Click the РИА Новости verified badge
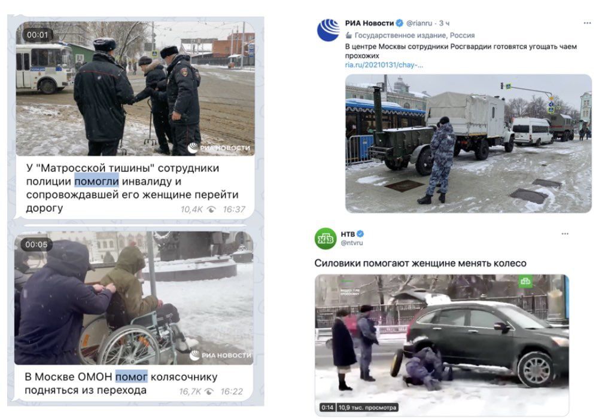Screen dimensions: 602x419 [x=400, y=23]
